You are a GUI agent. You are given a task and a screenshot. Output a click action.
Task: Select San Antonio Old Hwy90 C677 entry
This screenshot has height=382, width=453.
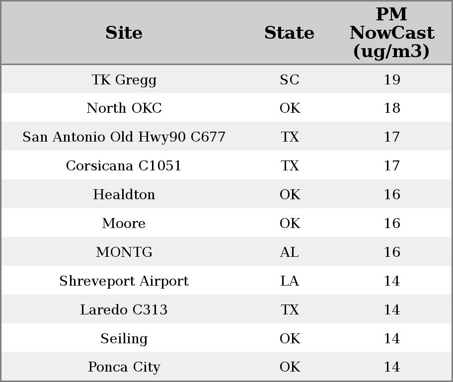(x=124, y=137)
